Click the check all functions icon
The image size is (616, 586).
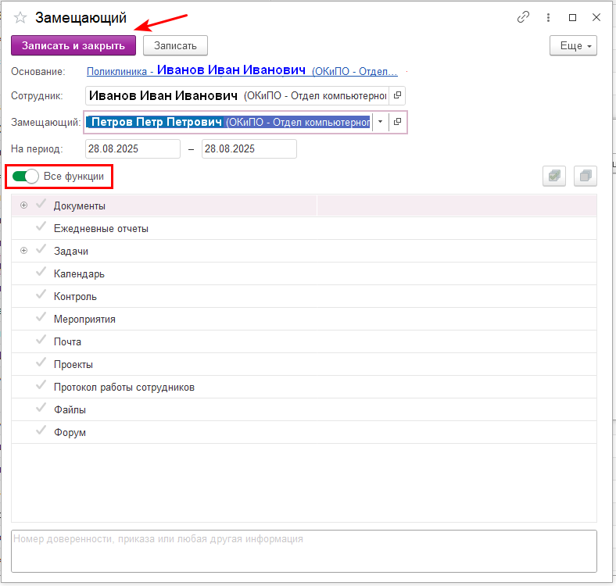[554, 177]
